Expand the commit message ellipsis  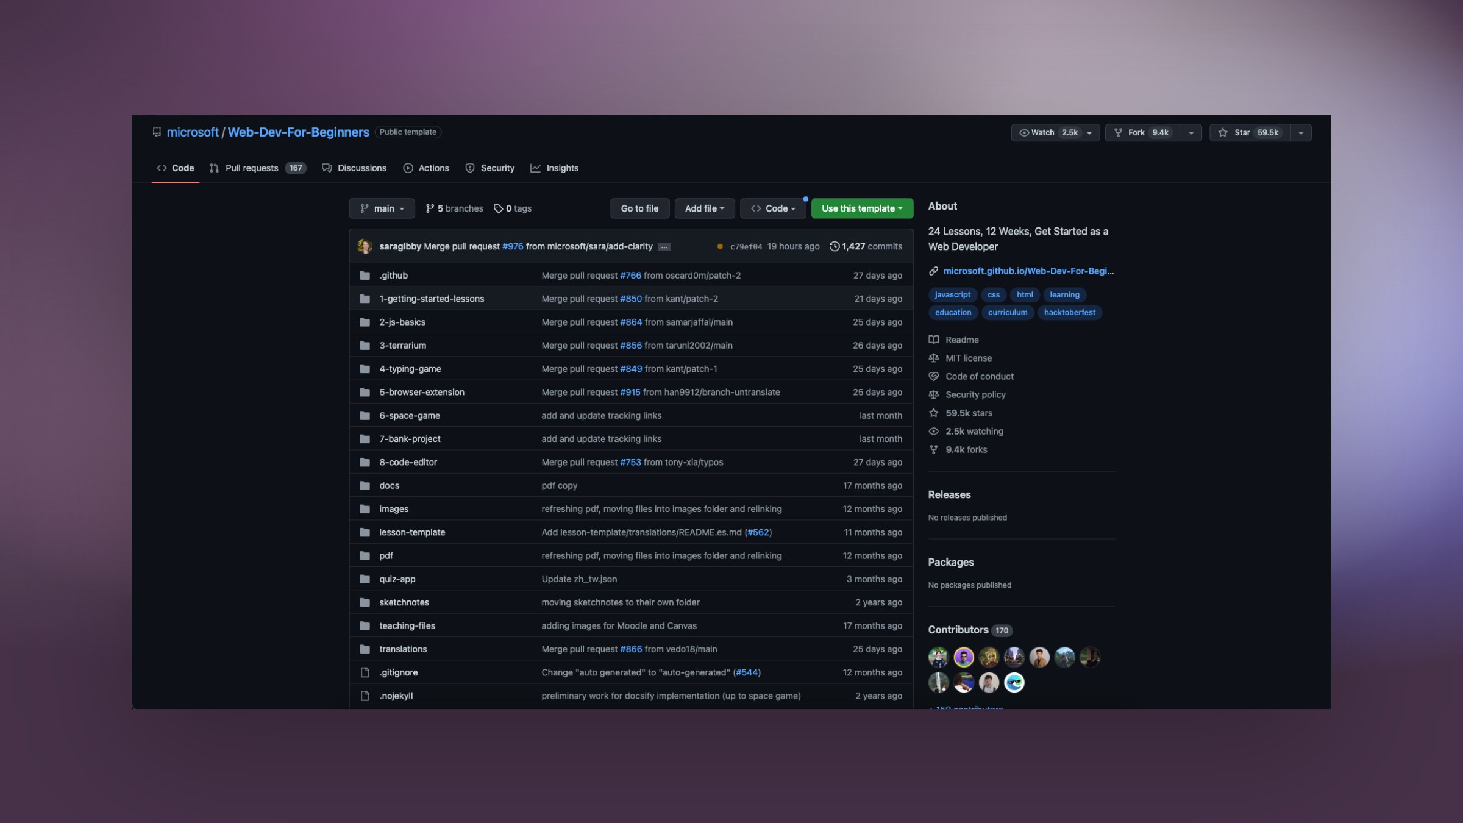point(664,246)
